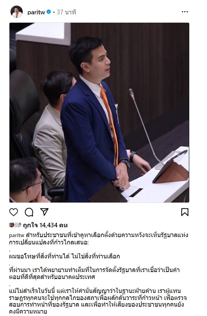
Task: Open comments with the speech bubble icon
Action: pos(29,212)
